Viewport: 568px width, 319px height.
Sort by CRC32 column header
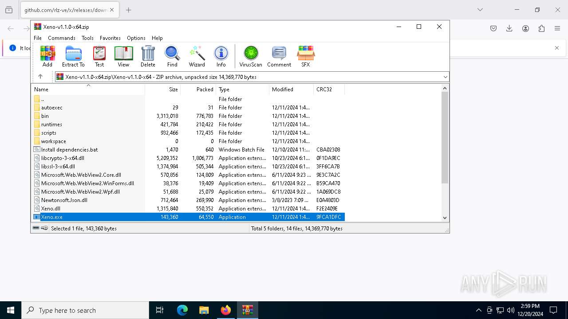point(329,89)
